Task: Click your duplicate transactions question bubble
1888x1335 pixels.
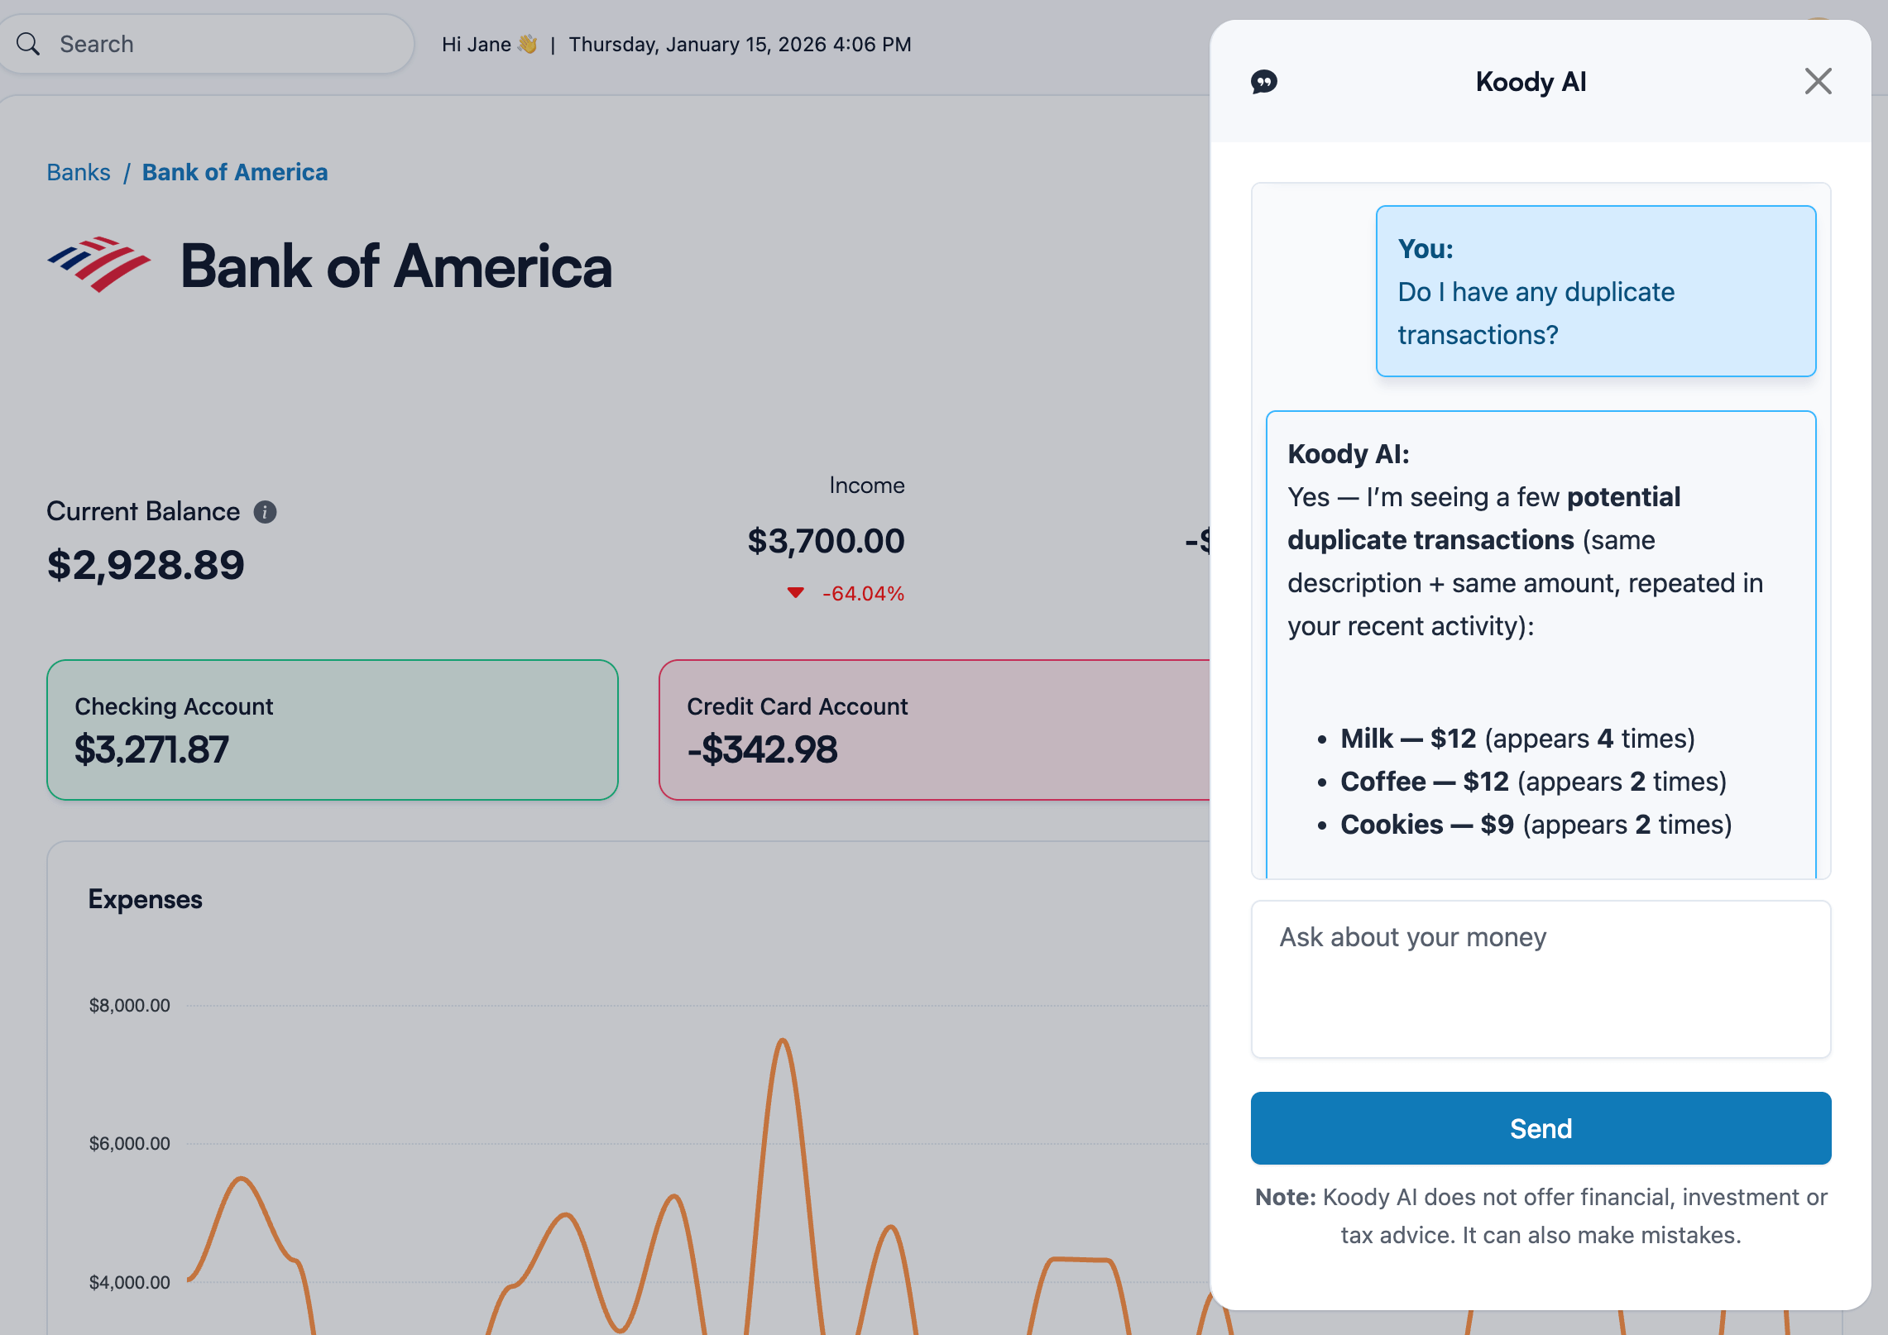Action: [1595, 291]
